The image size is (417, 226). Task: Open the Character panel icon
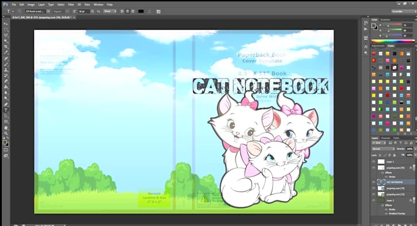[366, 47]
